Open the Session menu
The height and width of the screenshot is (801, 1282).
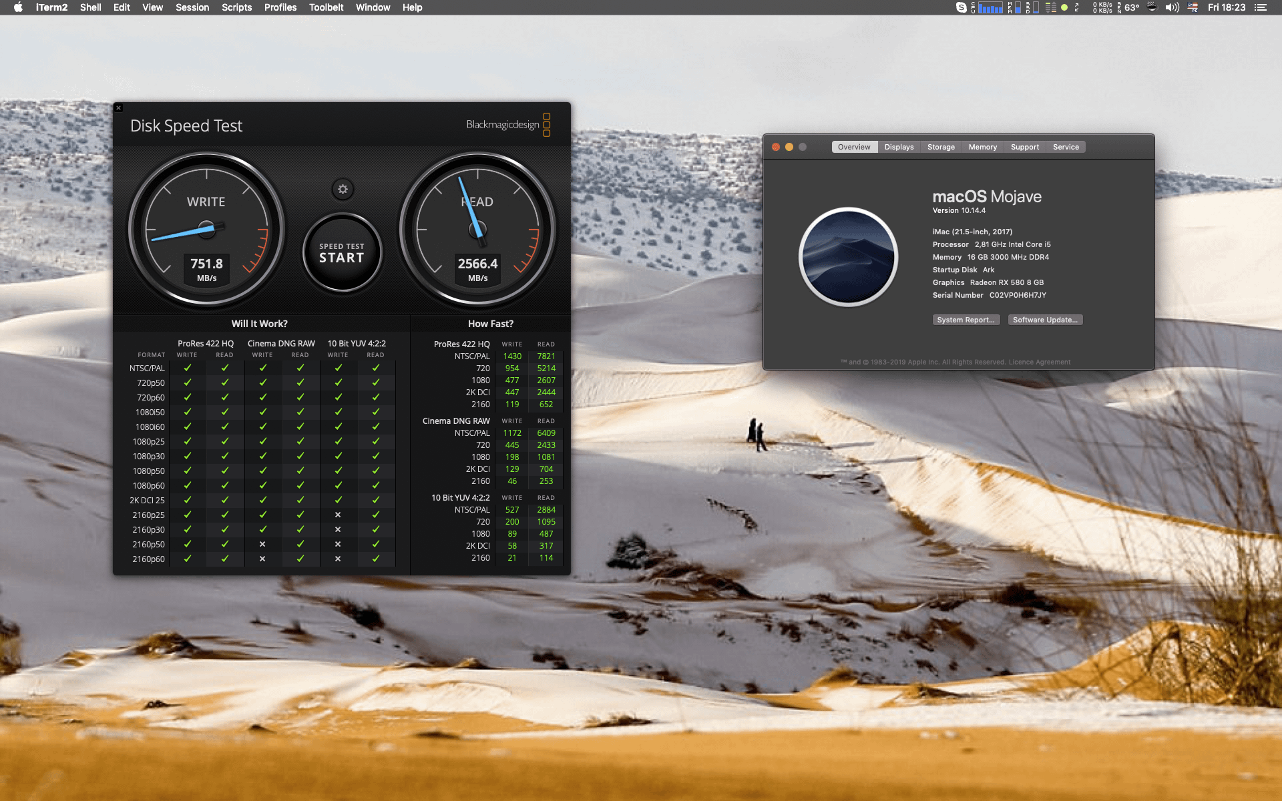(192, 7)
